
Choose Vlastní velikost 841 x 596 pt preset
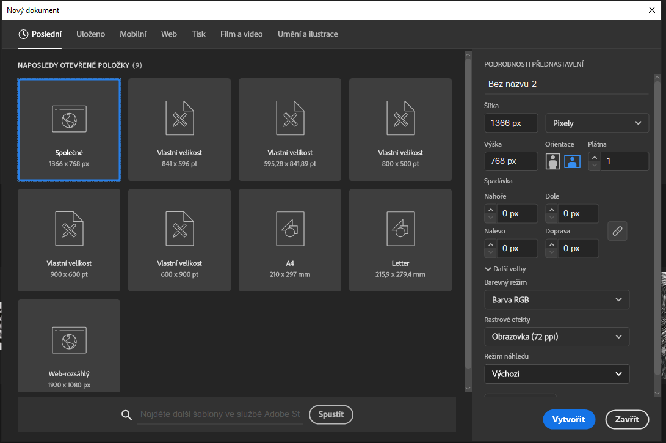coord(179,130)
